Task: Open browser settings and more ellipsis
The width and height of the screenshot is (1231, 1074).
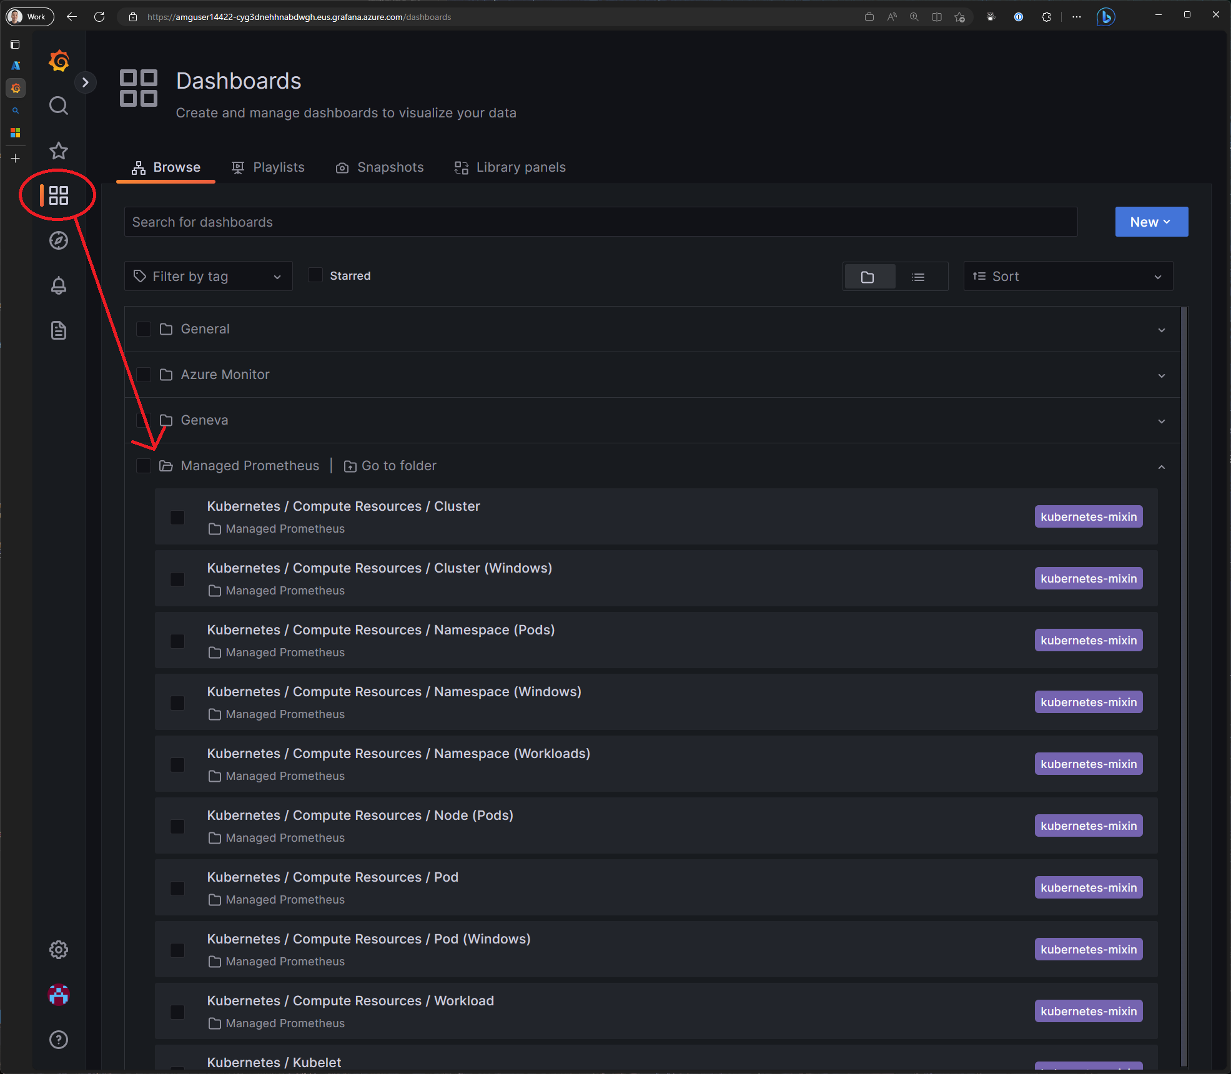Action: [1077, 17]
